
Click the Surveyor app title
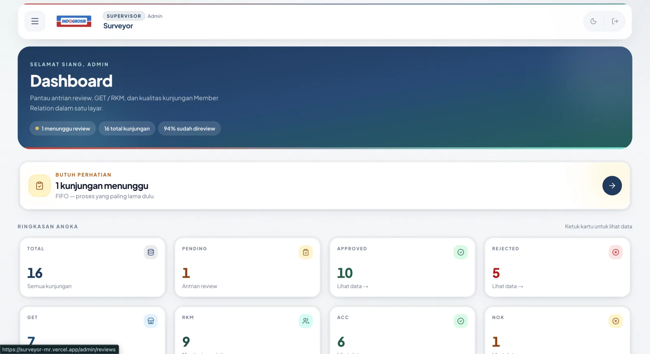[118, 26]
